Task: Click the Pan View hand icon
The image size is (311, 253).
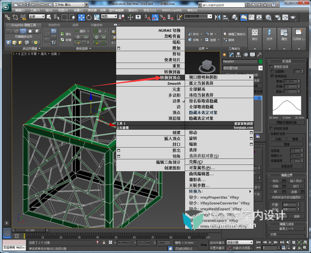Action: (294, 248)
